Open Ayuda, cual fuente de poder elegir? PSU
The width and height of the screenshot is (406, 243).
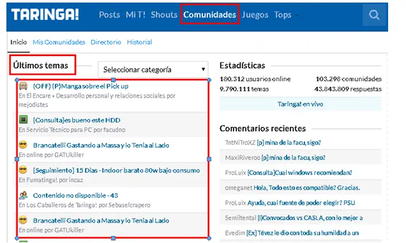coord(301,203)
